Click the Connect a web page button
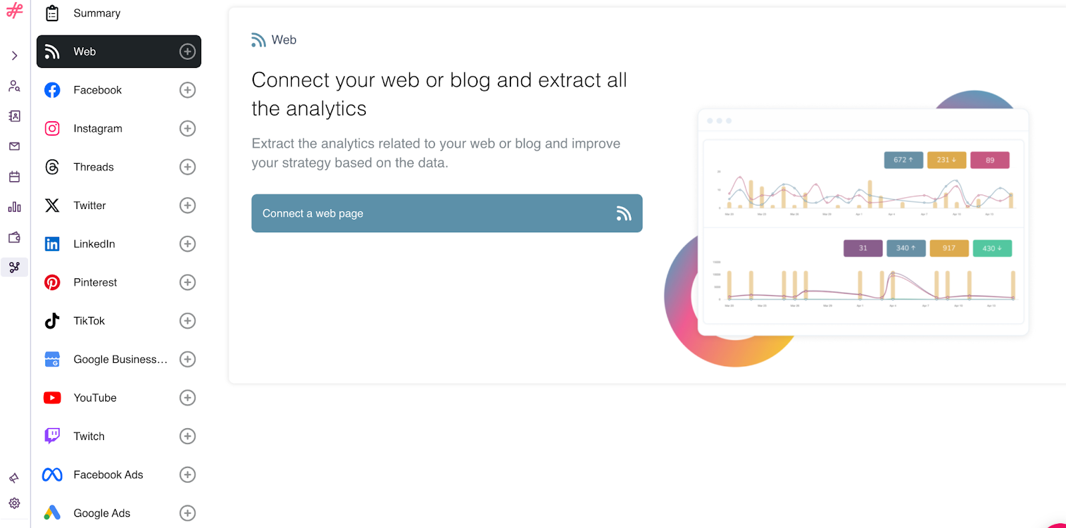The height and width of the screenshot is (528, 1066). pos(447,213)
